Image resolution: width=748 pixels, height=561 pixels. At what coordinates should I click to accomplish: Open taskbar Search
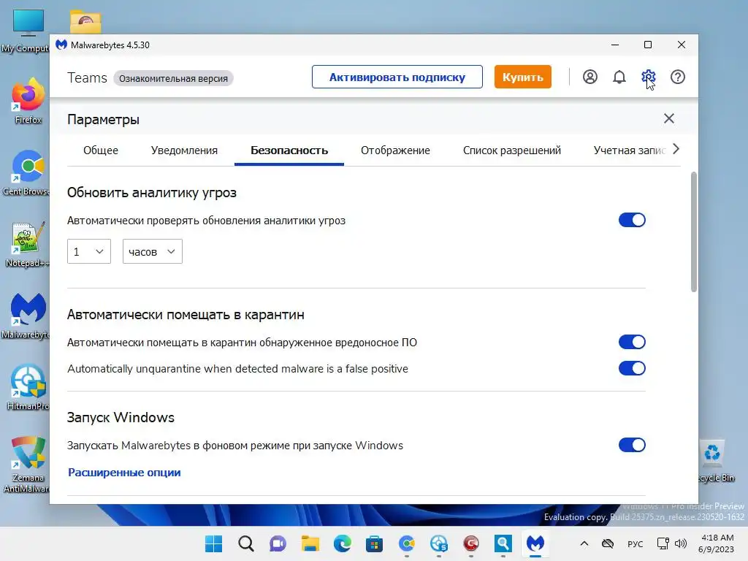pos(245,543)
